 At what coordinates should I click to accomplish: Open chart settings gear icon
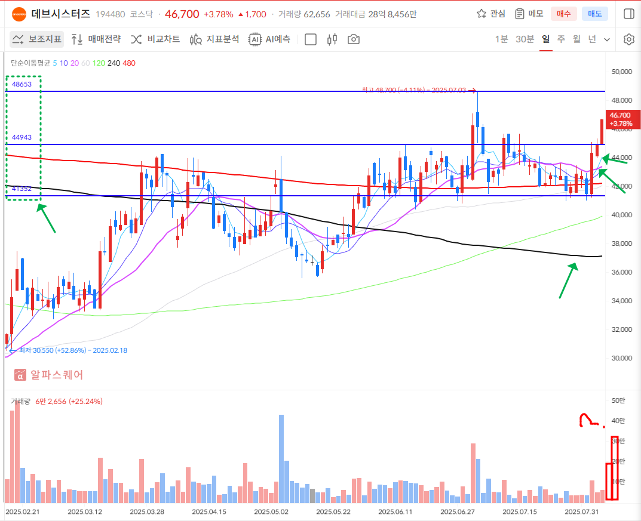629,39
